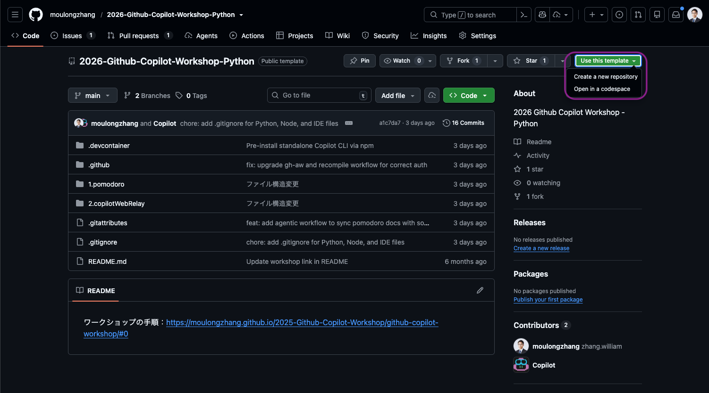Open the 2.copilotWebRelay folder

pyautogui.click(x=117, y=204)
